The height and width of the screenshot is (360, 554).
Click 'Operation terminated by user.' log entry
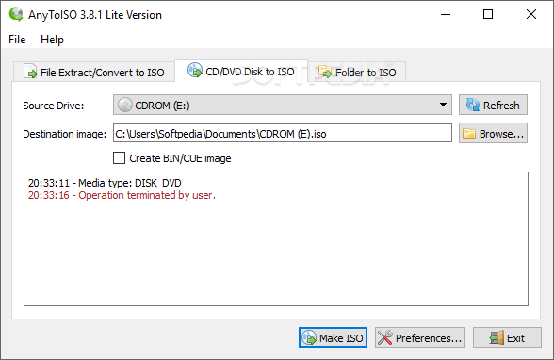point(122,195)
